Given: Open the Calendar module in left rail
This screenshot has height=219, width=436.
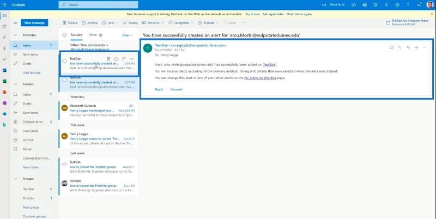Looking at the screenshot, I should 4,26.
